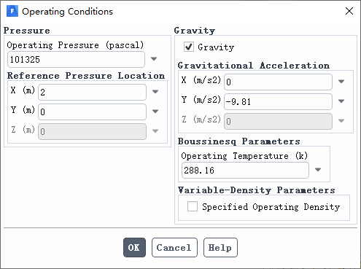Screen dimensions: 361x269
Task: Open the Help button
Action: pos(220,247)
